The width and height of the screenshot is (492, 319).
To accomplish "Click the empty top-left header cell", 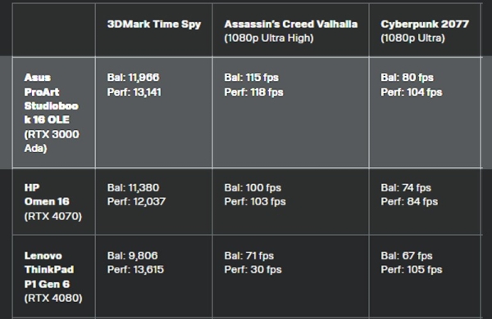I will point(53,29).
